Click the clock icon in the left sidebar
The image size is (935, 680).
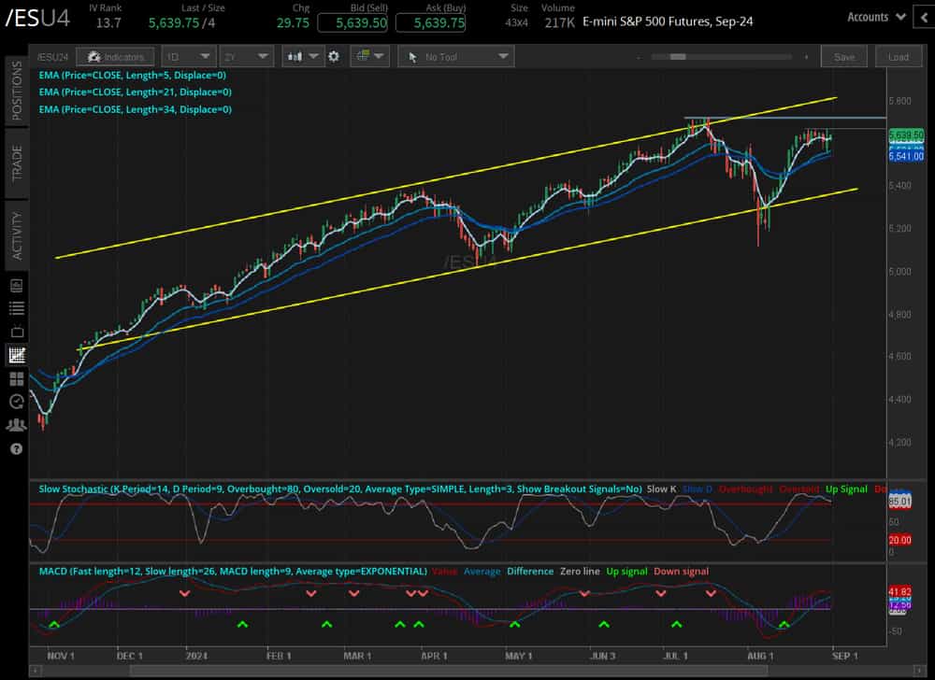tap(15, 402)
